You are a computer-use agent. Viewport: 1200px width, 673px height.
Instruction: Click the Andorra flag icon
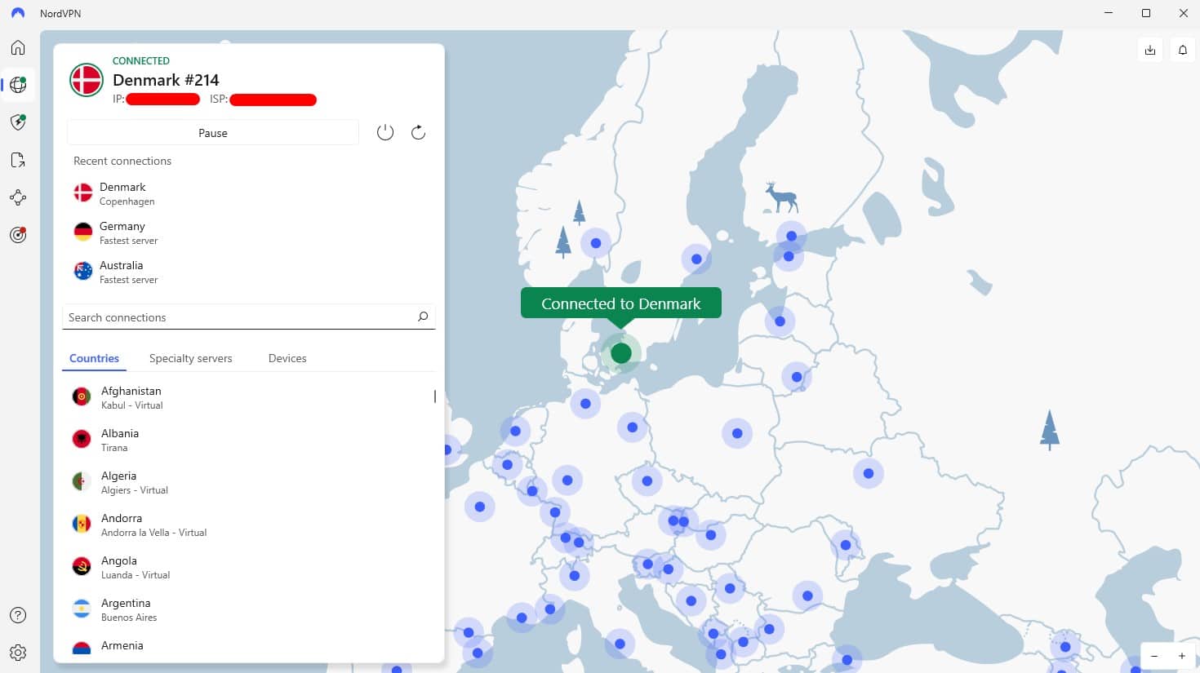pos(82,524)
